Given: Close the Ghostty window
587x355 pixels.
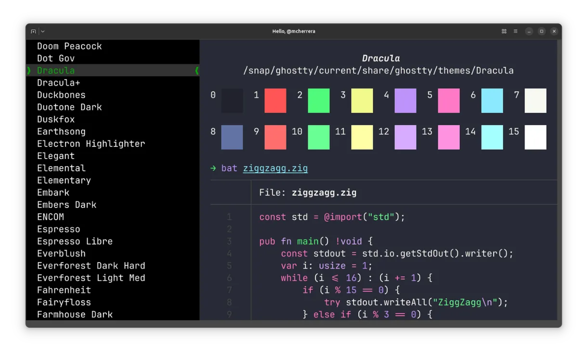Looking at the screenshot, I should (554, 31).
